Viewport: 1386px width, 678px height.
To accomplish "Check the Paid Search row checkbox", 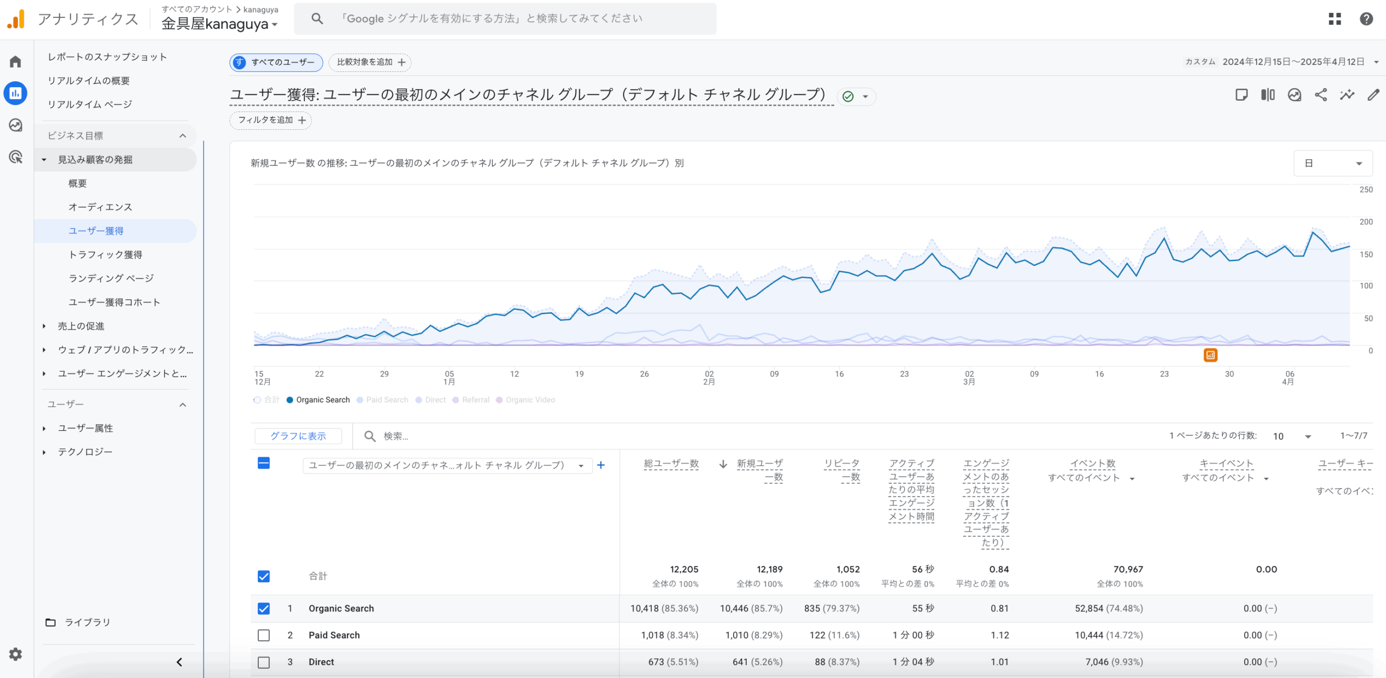I will click(264, 635).
